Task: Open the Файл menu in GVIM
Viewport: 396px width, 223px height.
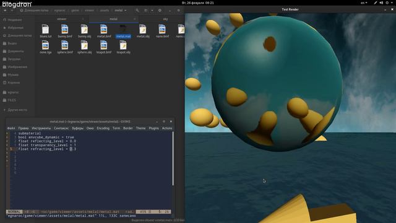Action: (11, 128)
